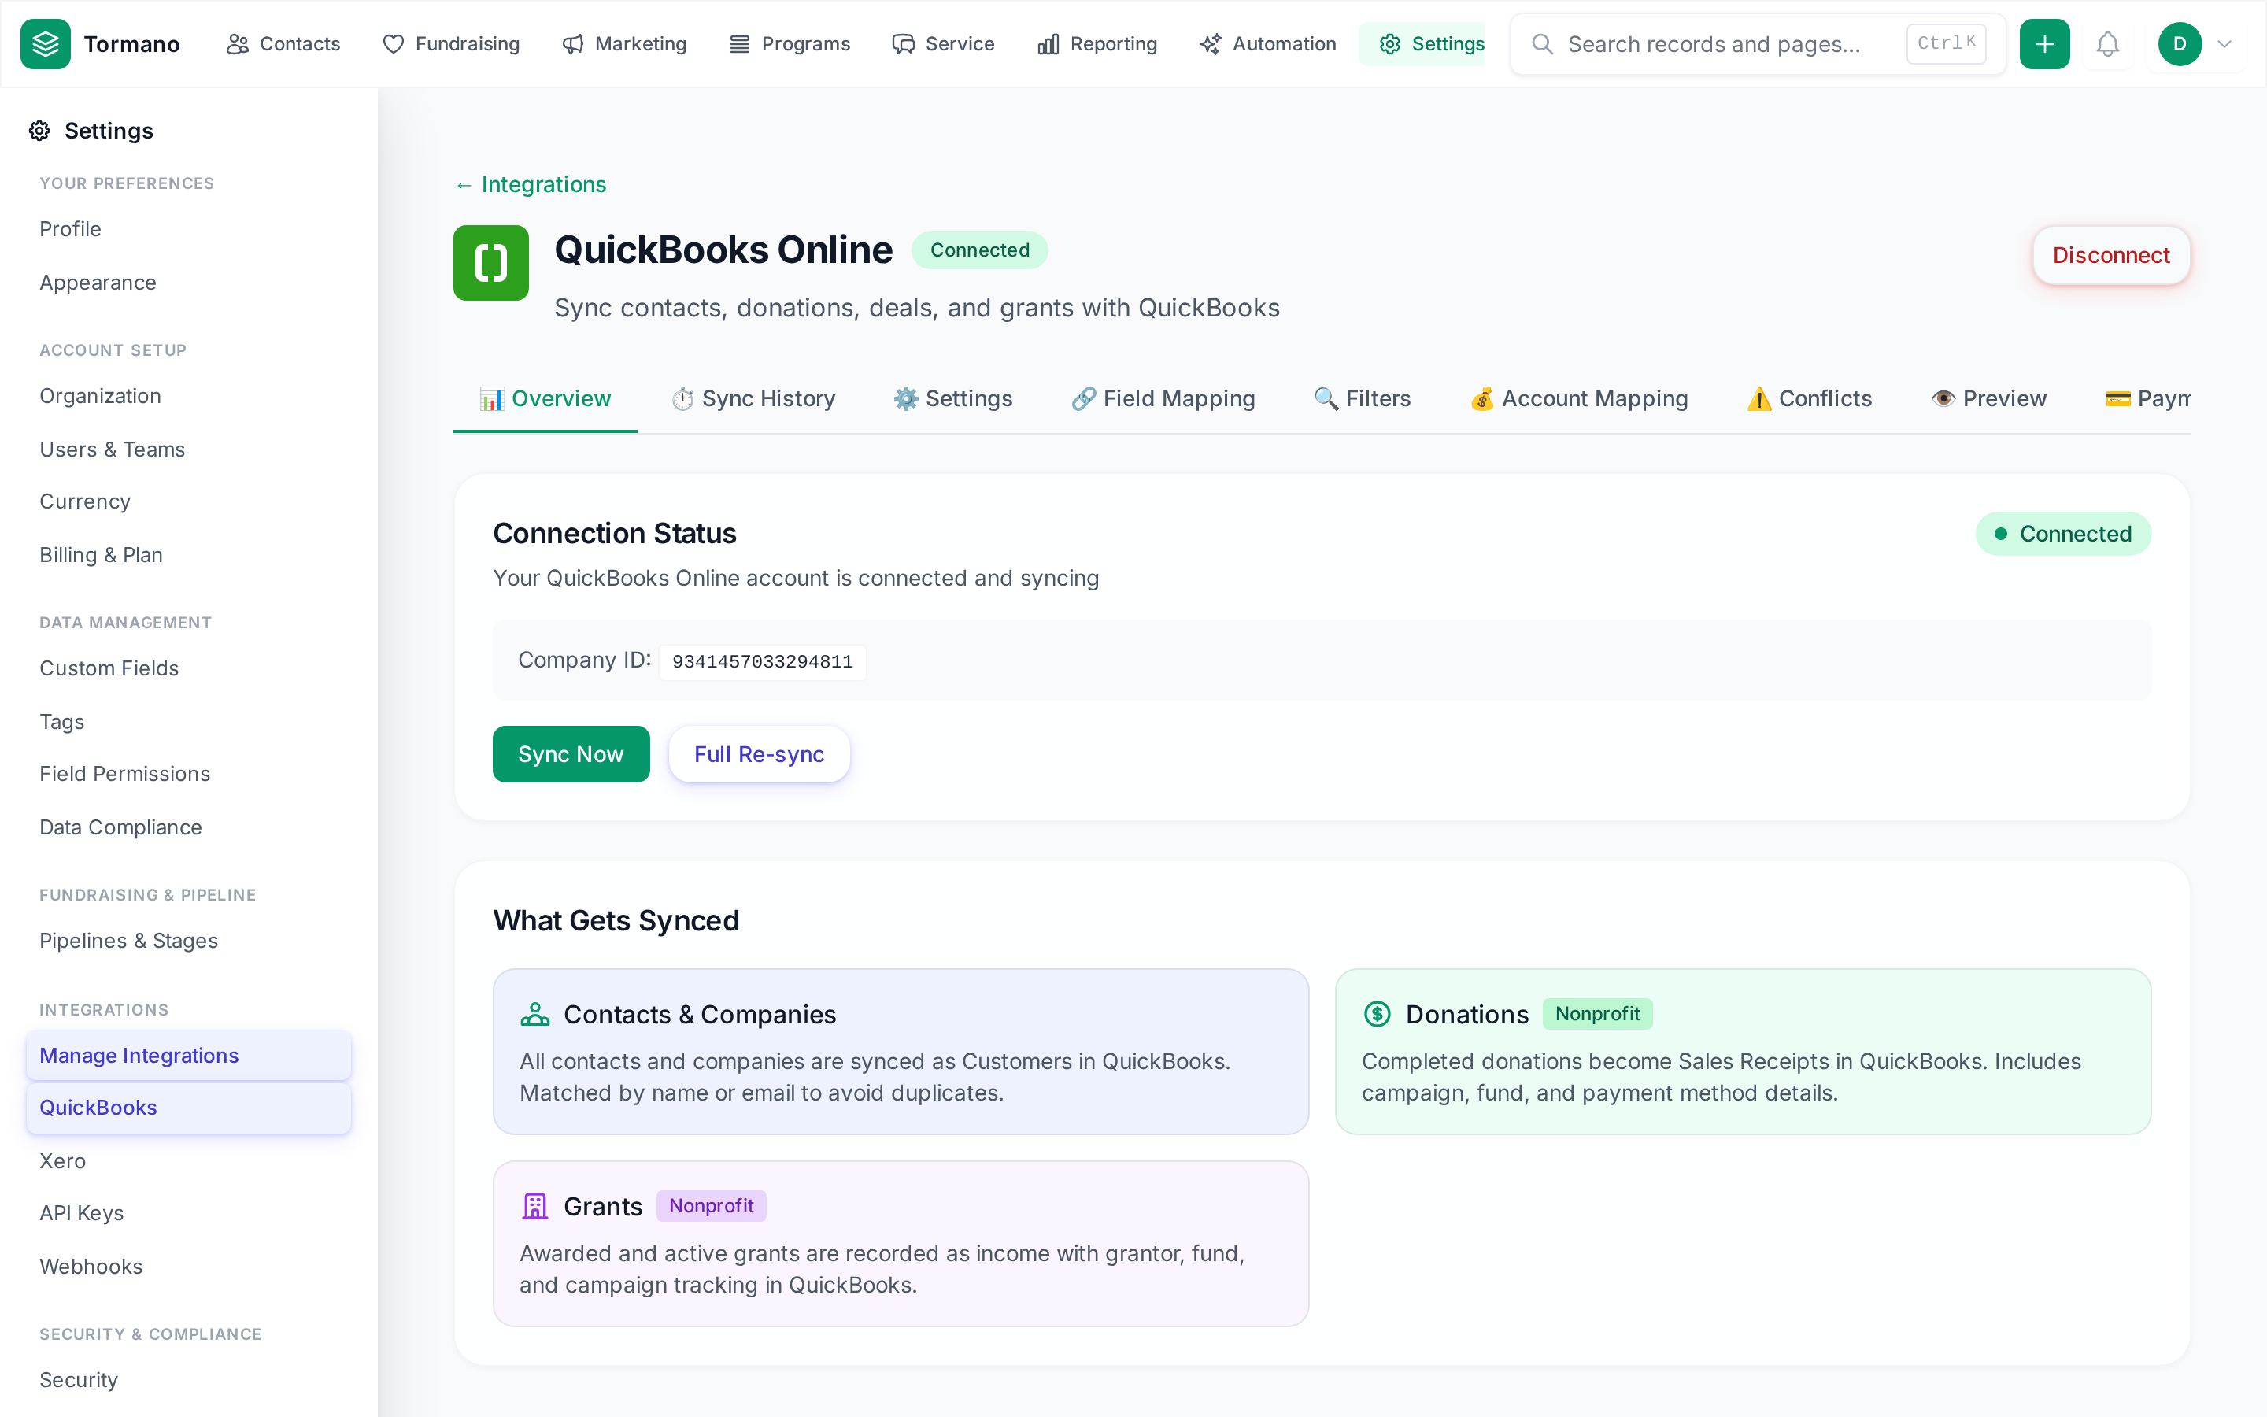2267x1417 pixels.
Task: Open notifications bell
Action: (x=2108, y=44)
